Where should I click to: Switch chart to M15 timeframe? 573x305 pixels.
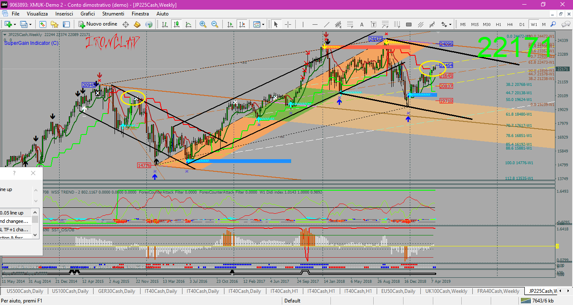tap(475, 24)
